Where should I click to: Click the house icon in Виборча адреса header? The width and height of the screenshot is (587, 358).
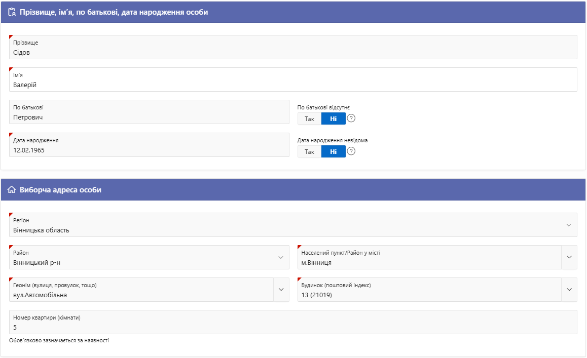tap(12, 190)
